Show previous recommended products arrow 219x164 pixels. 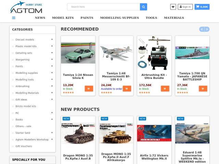pyautogui.click(x=202, y=29)
